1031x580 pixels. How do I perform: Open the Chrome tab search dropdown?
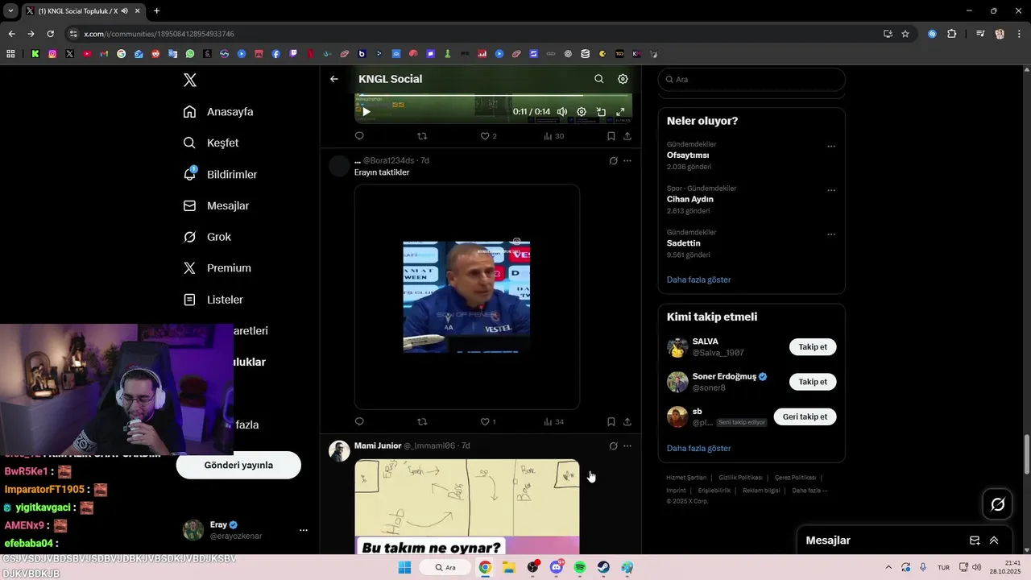[x=10, y=10]
